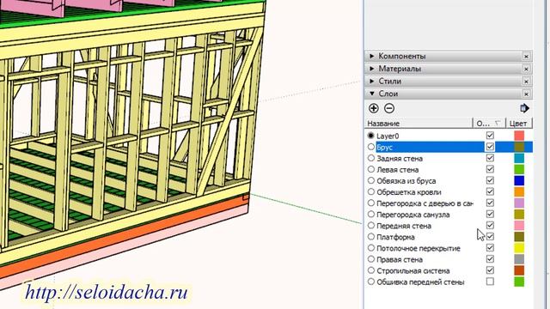
Task: Hide the Обрешетка кровли layer
Action: [x=490, y=191]
